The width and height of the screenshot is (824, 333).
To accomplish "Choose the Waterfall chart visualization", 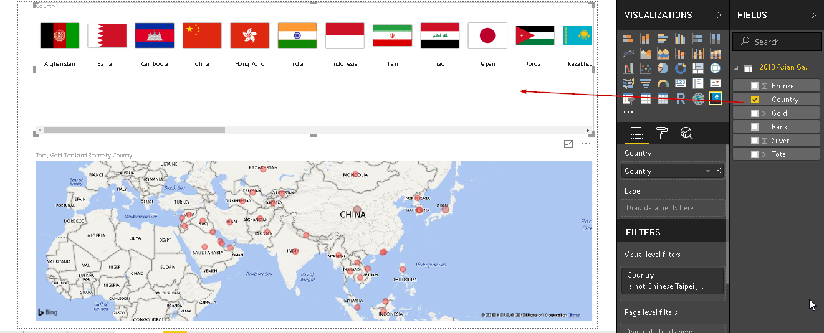I will click(628, 68).
